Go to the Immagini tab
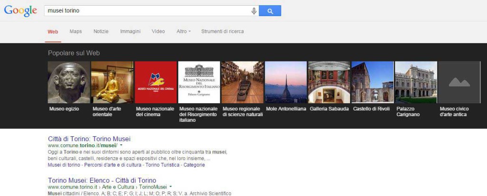This screenshot has height=196, width=487. (130, 32)
